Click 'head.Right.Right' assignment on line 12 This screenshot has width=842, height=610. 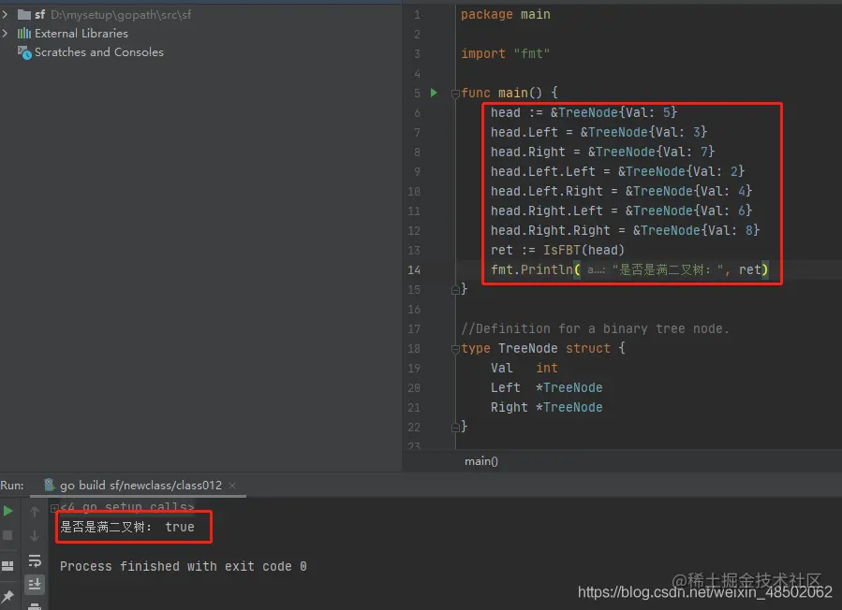click(625, 231)
